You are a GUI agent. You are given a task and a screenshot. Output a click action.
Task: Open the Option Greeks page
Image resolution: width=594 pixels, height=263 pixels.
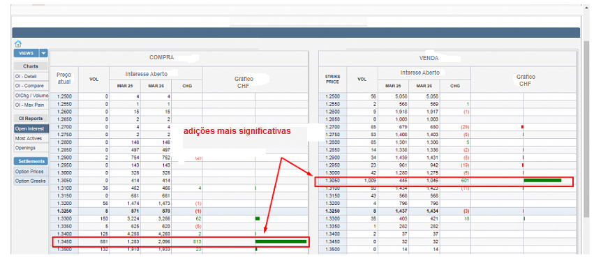[31, 181]
